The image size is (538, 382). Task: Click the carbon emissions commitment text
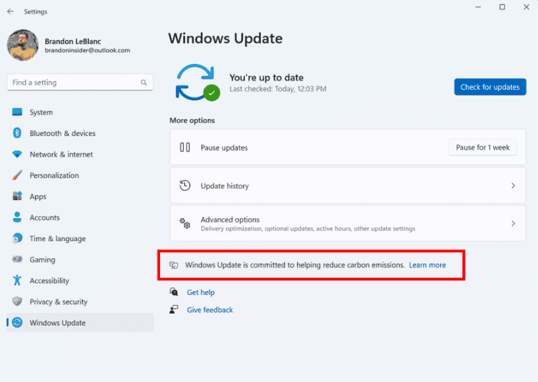pos(295,265)
